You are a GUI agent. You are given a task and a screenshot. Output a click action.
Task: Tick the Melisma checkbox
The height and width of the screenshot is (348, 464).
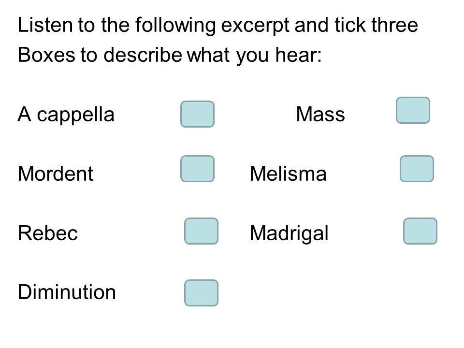click(417, 169)
